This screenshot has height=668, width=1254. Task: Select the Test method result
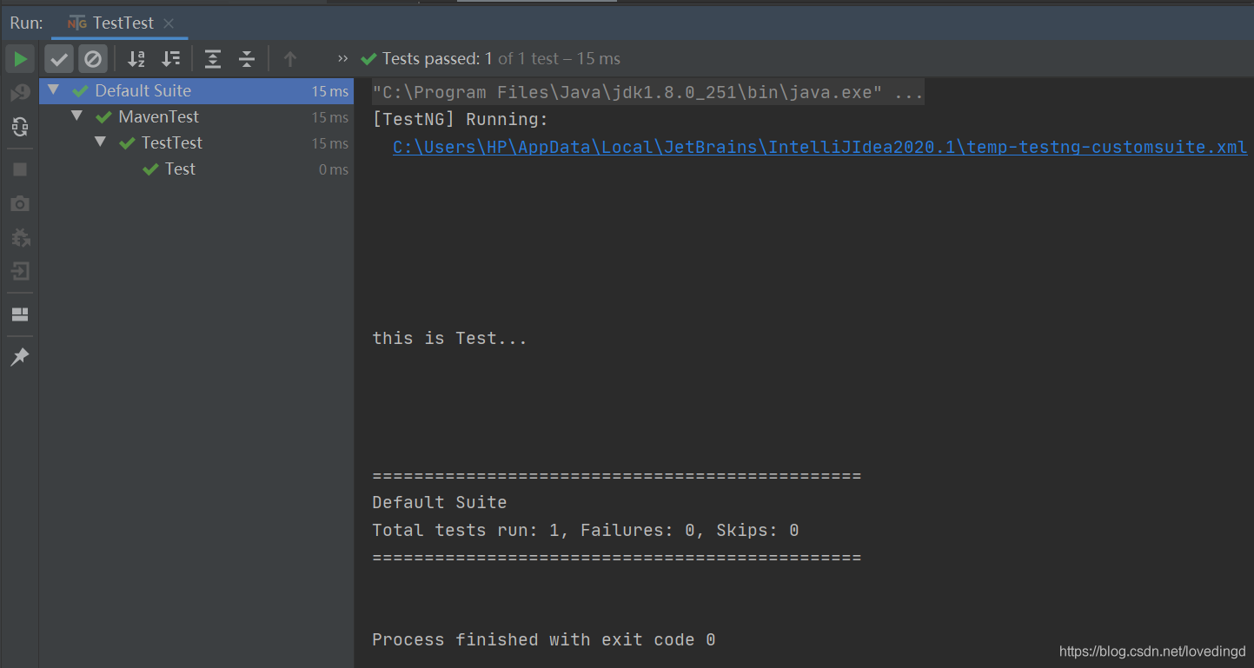click(x=180, y=169)
